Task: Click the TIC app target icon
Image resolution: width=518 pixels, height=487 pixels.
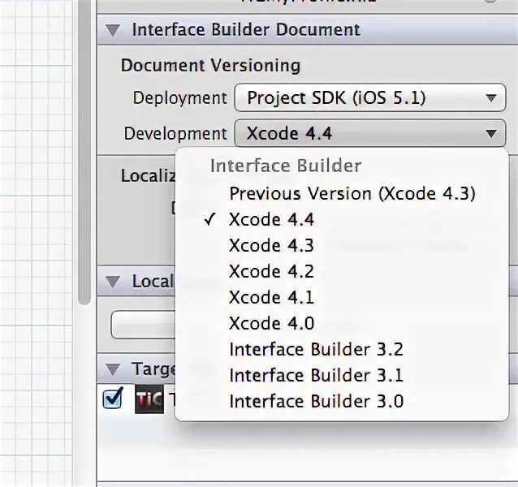Action: 149,399
